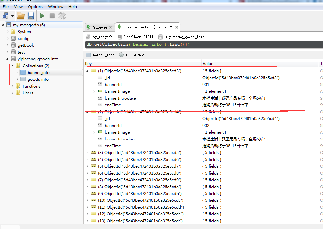This screenshot has width=323, height=229.
Task: Click the 0.179 sec. execution time
Action: (135, 55)
